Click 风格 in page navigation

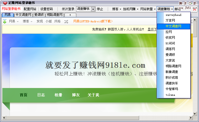pos(57,21)
